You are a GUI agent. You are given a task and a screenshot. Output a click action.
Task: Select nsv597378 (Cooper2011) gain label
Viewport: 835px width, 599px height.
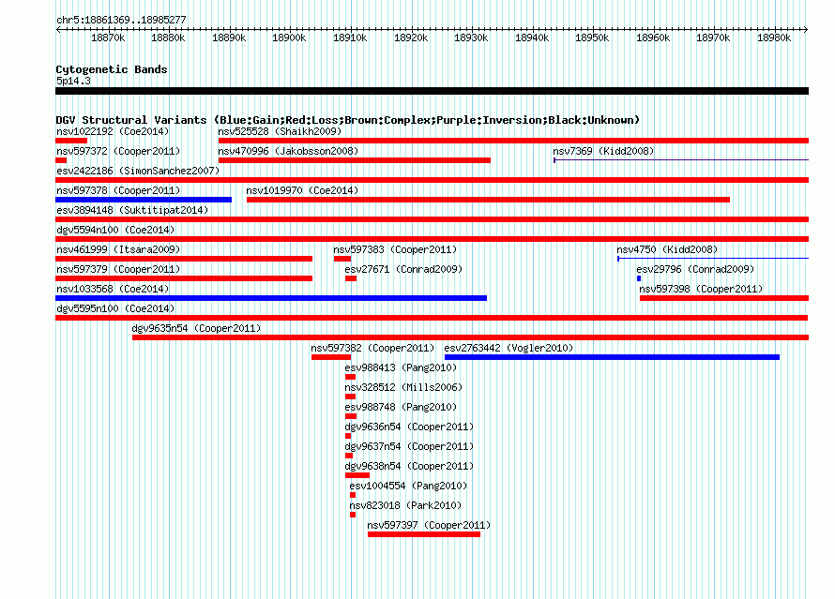tap(118, 190)
